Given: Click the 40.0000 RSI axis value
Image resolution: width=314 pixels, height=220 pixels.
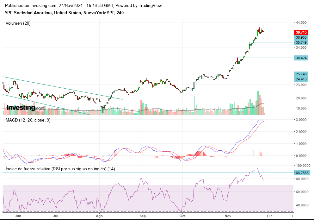Looking at the screenshot, I should click(302, 205).
